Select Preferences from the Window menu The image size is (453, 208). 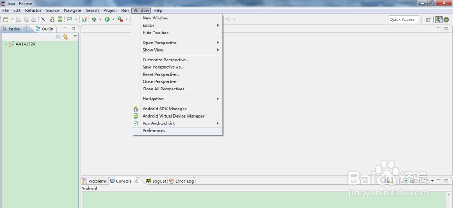pos(177,131)
